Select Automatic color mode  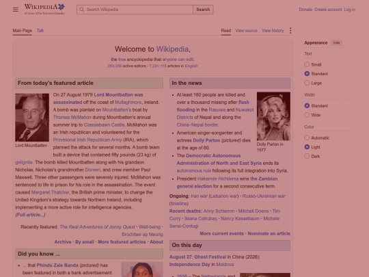(307, 137)
